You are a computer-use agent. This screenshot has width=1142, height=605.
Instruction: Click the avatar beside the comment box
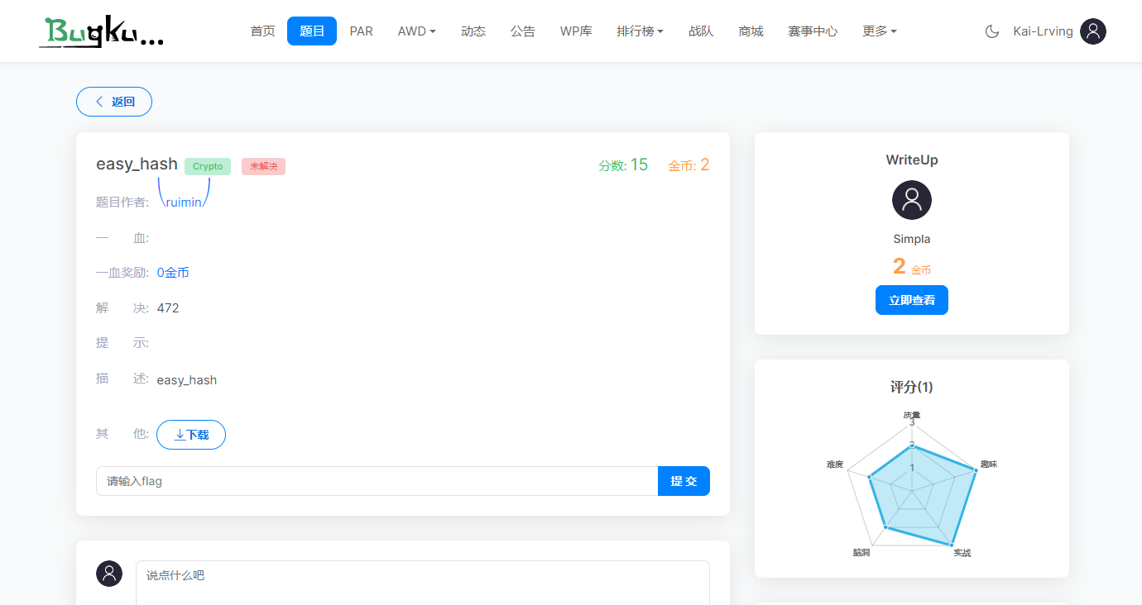109,573
